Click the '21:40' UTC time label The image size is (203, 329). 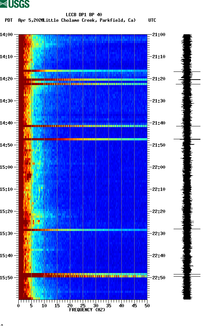pyautogui.click(x=159, y=123)
